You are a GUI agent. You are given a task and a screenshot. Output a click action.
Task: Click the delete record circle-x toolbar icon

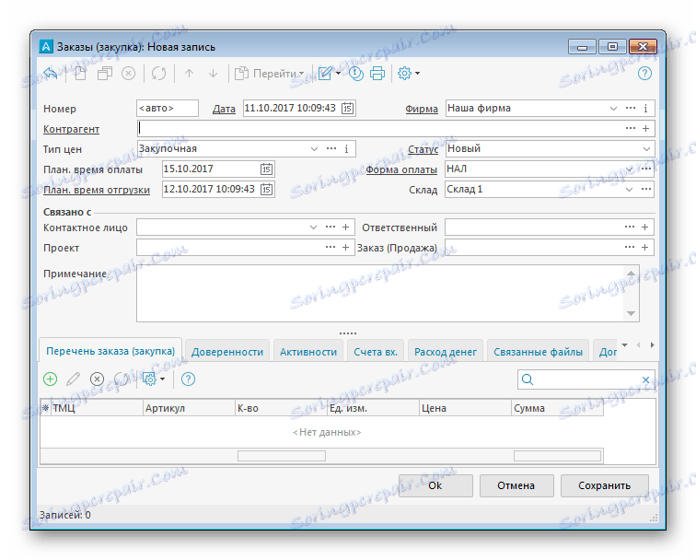(128, 74)
